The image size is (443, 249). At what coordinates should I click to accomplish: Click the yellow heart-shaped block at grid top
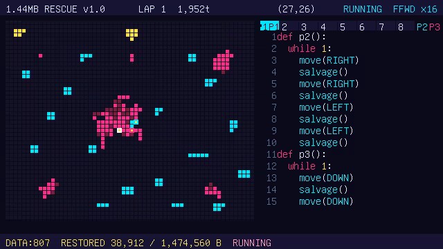[x=132, y=35]
